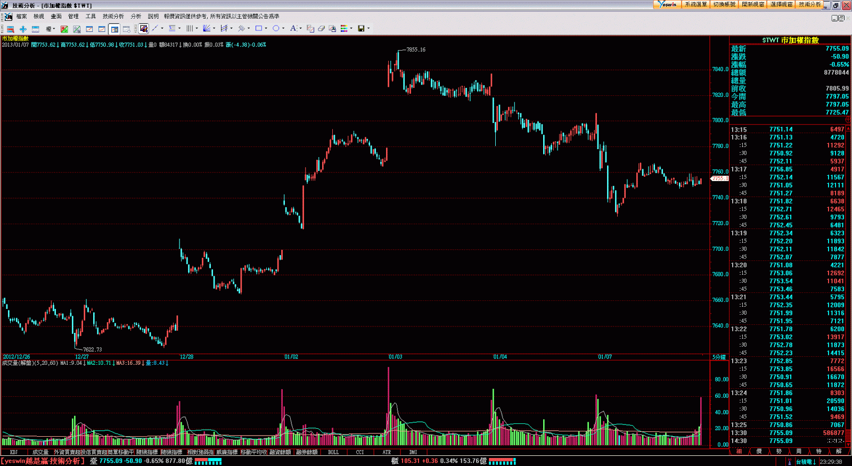Open the 檢視 menu

39,17
